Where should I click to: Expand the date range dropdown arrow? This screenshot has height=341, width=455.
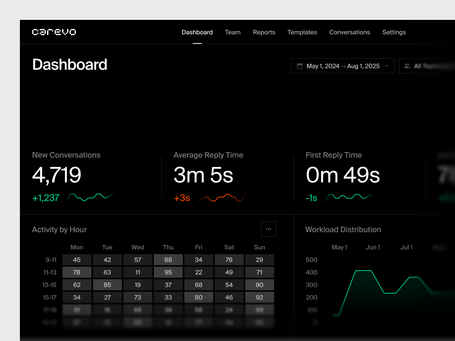pyautogui.click(x=387, y=66)
